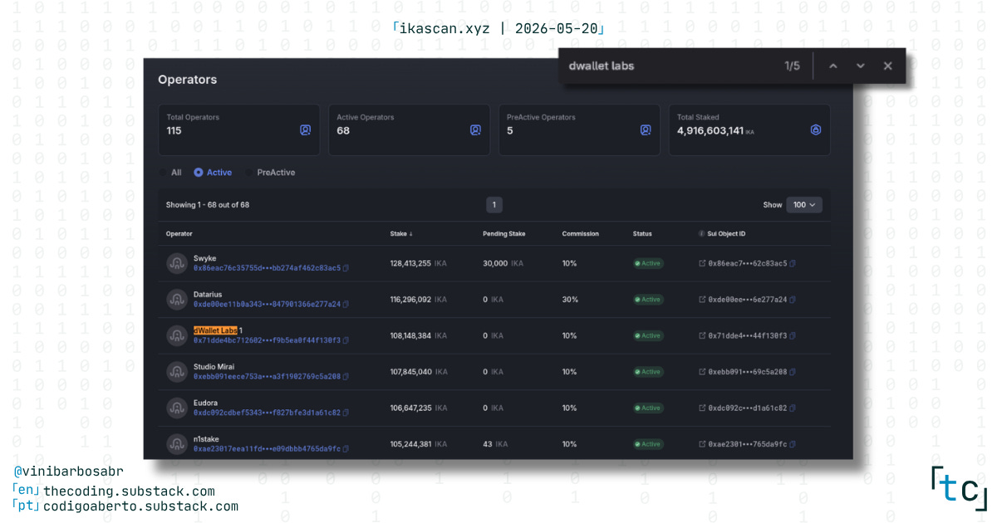Viewport: 997px width, 523px height.
Task: Copy n1stake operator address
Action: [346, 449]
